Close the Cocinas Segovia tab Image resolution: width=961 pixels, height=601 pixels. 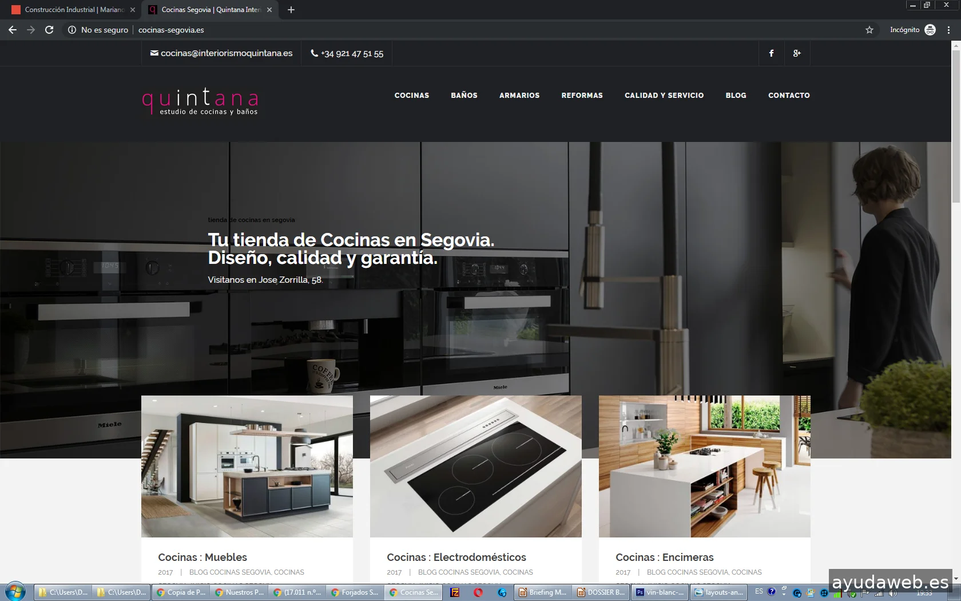point(269,10)
